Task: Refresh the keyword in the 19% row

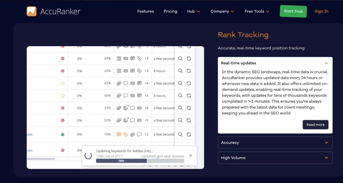Action: [x=189, y=134]
